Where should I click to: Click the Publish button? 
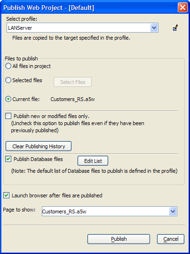click(x=119, y=239)
